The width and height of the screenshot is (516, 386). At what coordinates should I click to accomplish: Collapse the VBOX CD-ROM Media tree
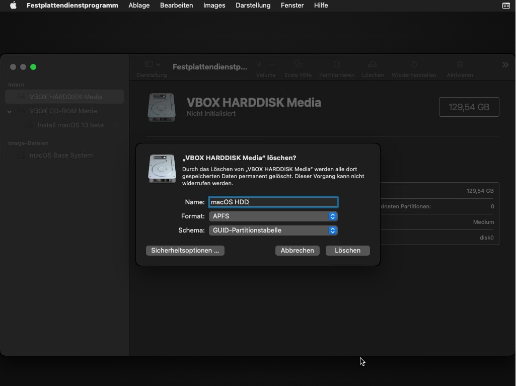pos(10,111)
